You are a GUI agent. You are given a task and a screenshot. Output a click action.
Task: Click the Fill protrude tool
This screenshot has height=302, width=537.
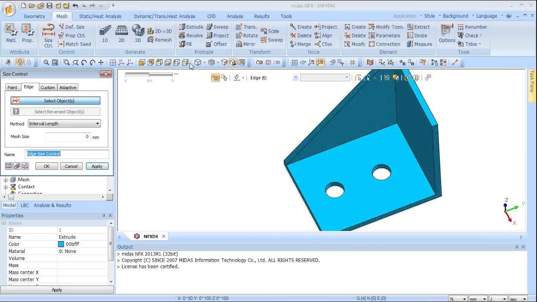point(185,44)
